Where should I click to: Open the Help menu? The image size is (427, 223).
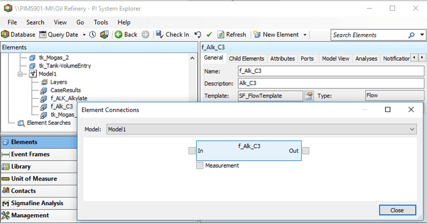[x=124, y=23]
